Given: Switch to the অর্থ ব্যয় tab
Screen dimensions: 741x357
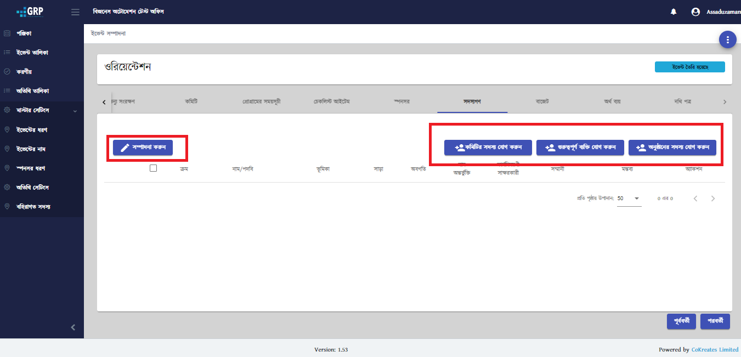Looking at the screenshot, I should (x=613, y=102).
